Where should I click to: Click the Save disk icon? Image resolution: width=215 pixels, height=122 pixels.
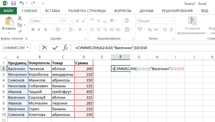(x=13, y=3)
